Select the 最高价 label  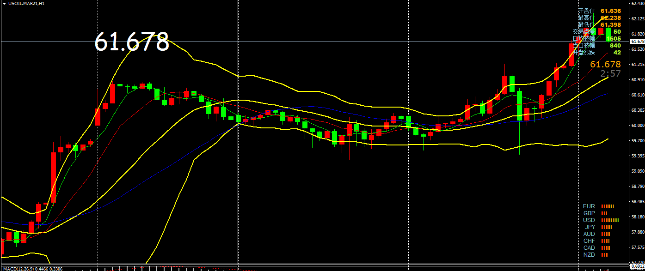point(586,18)
